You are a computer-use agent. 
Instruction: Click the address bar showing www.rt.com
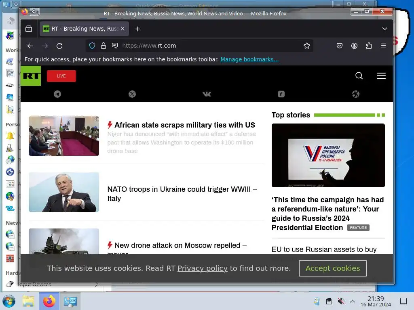tap(199, 46)
